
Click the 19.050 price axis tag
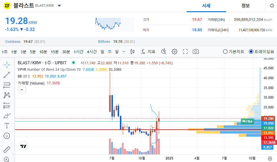point(268,123)
